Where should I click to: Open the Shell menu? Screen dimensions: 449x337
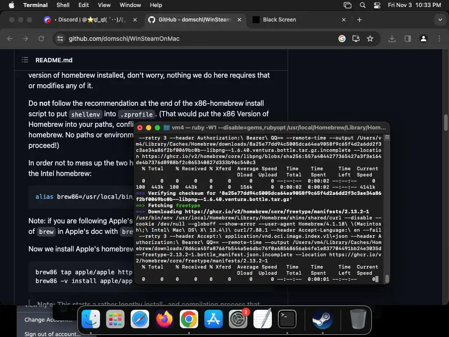pos(63,5)
